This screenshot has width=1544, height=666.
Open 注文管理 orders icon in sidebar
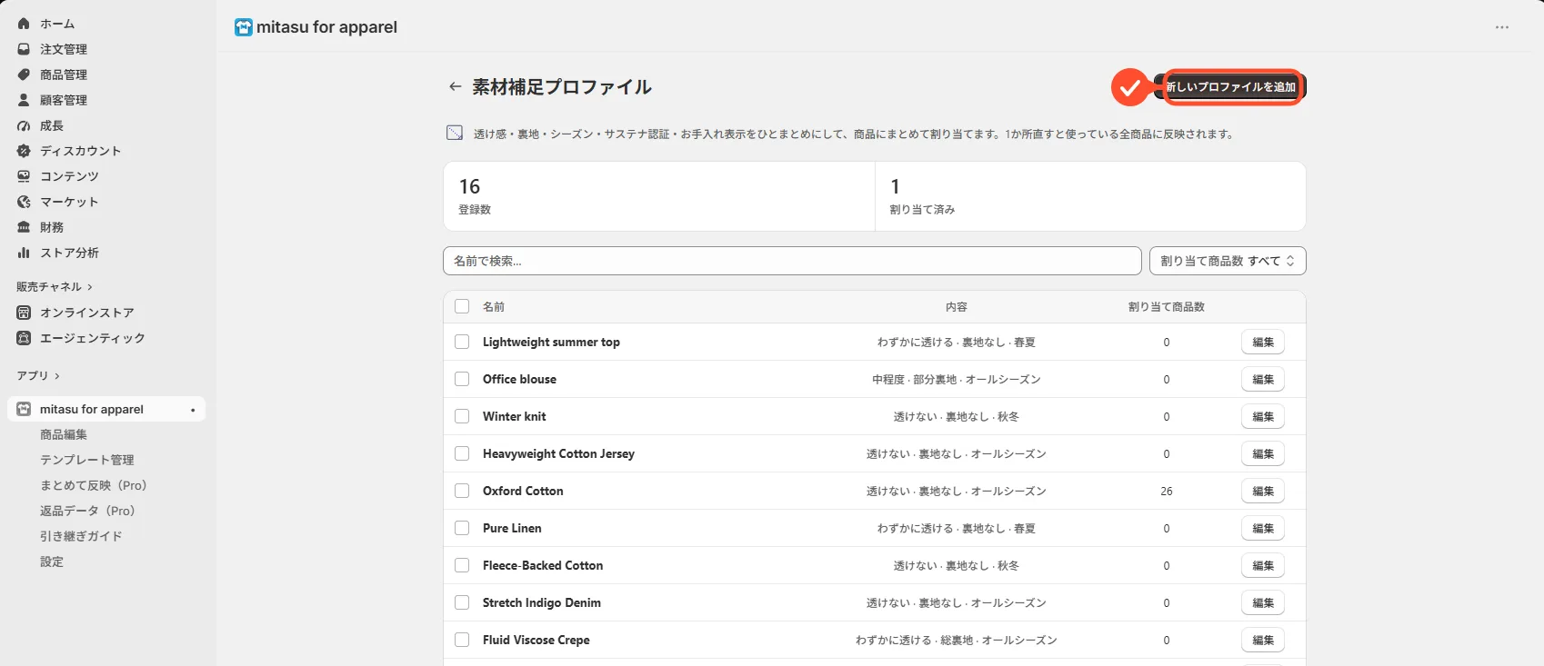(24, 49)
